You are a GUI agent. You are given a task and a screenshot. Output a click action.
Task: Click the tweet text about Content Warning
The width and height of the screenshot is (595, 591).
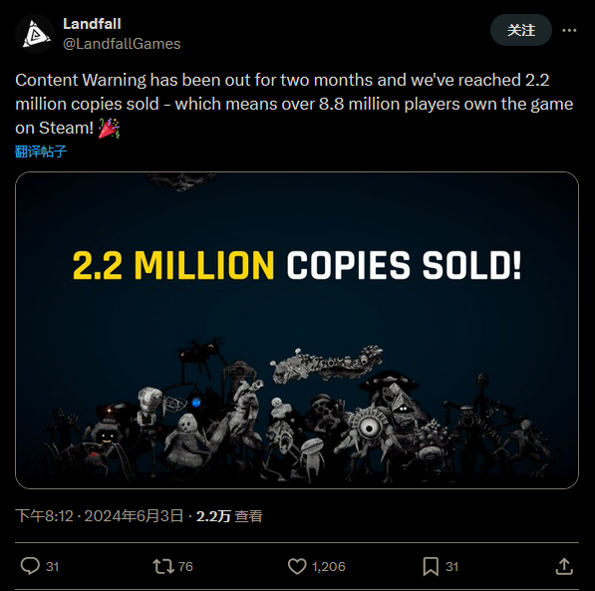tap(294, 104)
